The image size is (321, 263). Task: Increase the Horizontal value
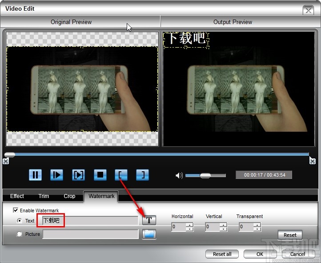point(189,225)
